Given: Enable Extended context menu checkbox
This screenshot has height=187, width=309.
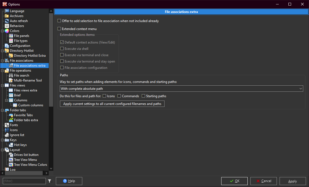Looking at the screenshot, I should (x=59, y=29).
